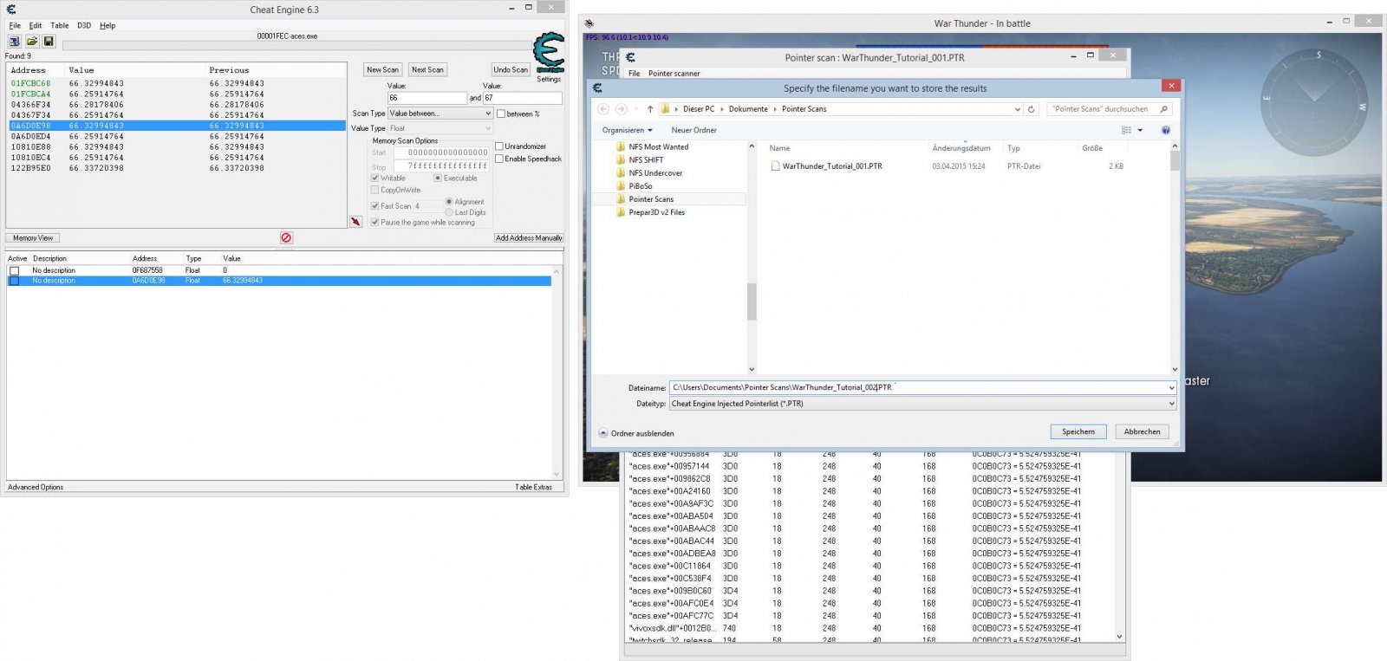Click the open folder toolbar icon
Viewport: 1387px width, 661px height.
31,41
